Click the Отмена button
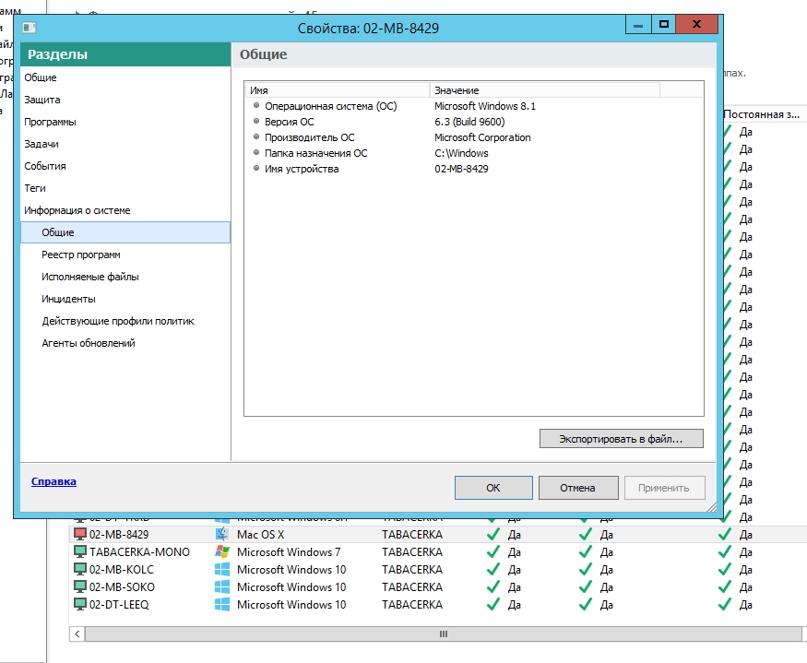This screenshot has height=663, width=807. coord(578,488)
